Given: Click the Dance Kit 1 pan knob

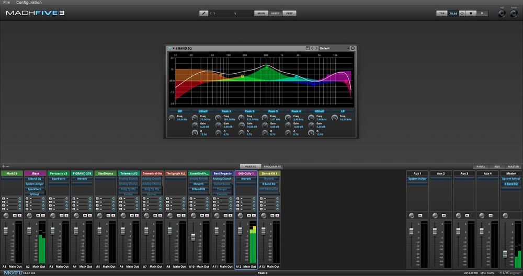Looking at the screenshot, I should tap(264, 216).
